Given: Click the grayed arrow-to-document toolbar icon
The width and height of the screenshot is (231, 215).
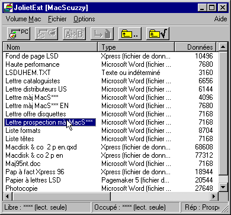Looking at the screenshot, I should tap(102, 34).
